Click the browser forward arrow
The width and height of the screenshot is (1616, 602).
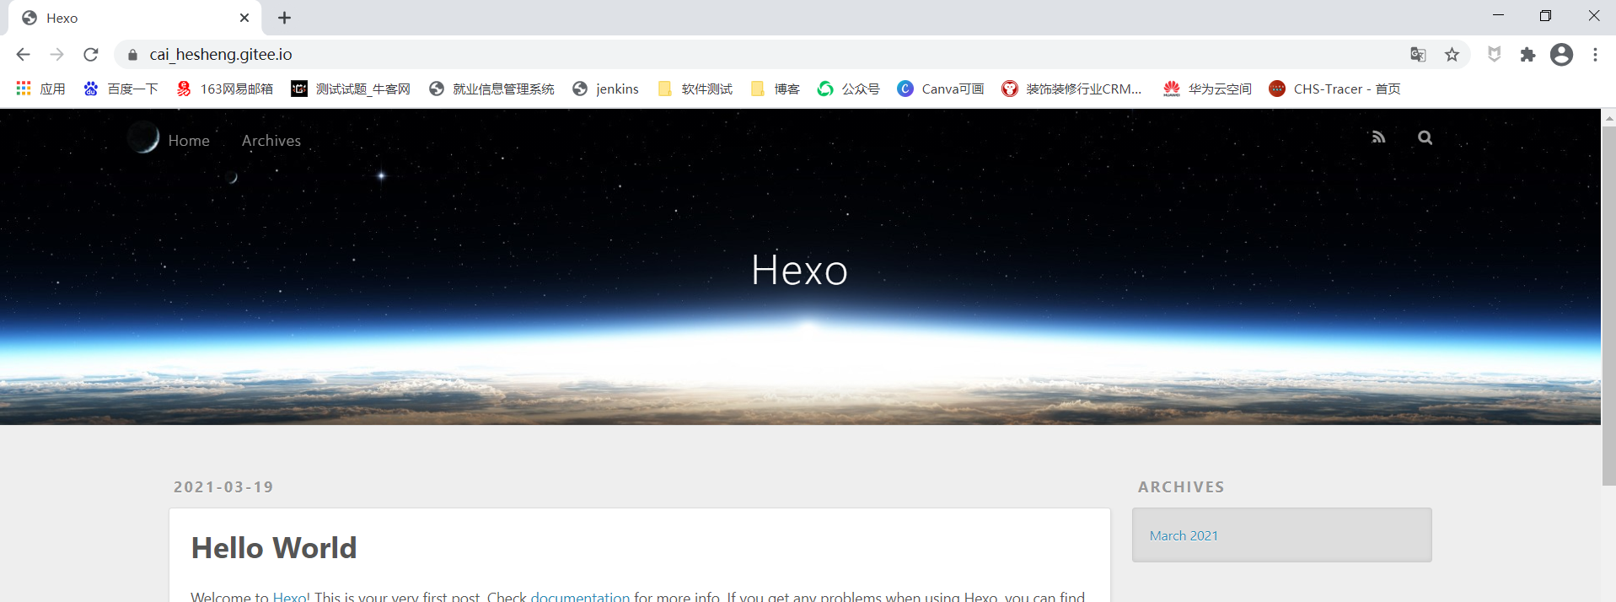click(x=56, y=55)
